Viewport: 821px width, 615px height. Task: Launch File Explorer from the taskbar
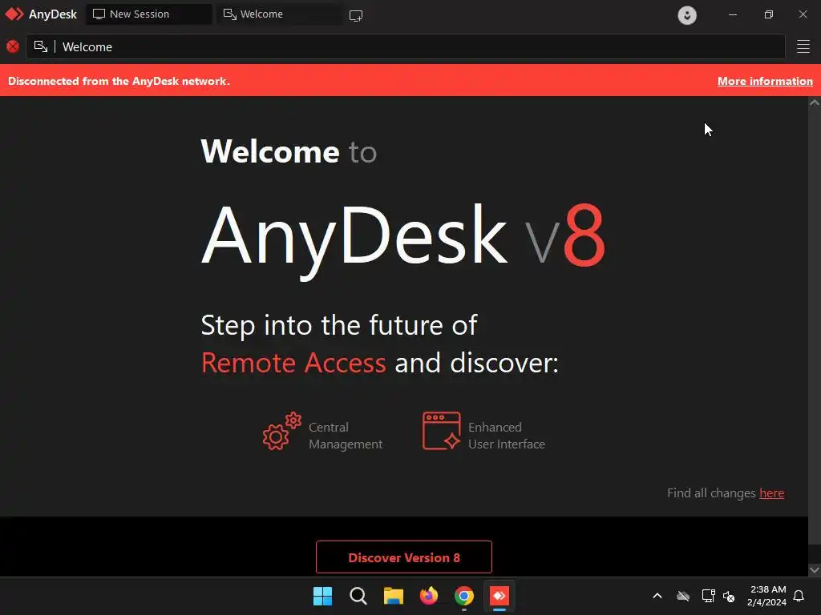tap(393, 596)
